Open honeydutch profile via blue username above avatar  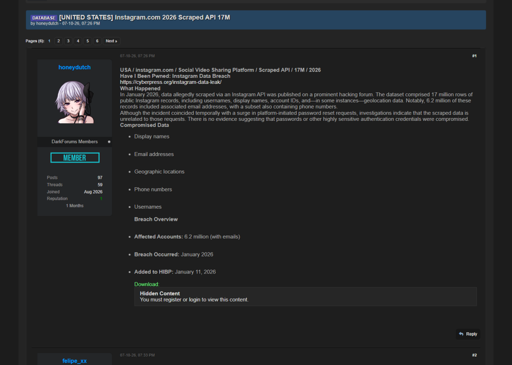(x=74, y=67)
